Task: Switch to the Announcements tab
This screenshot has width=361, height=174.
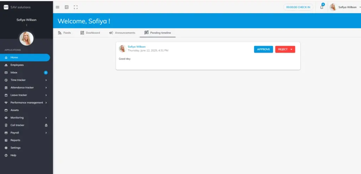Action: point(122,33)
